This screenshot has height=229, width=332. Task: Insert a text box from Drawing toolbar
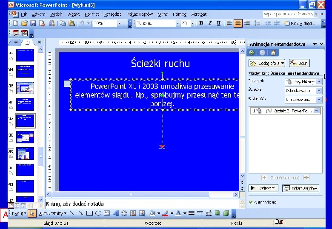click(x=107, y=213)
